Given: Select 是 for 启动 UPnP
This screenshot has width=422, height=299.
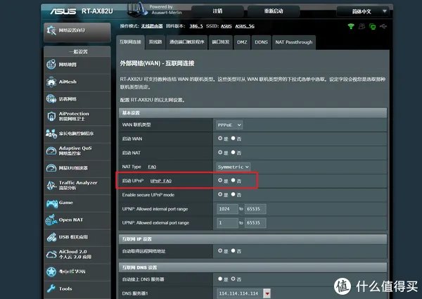Looking at the screenshot, I should click(220, 180).
